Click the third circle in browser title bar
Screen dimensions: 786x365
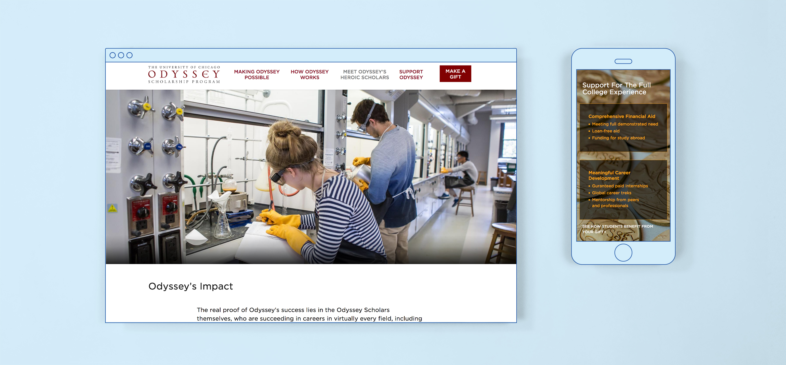point(129,55)
